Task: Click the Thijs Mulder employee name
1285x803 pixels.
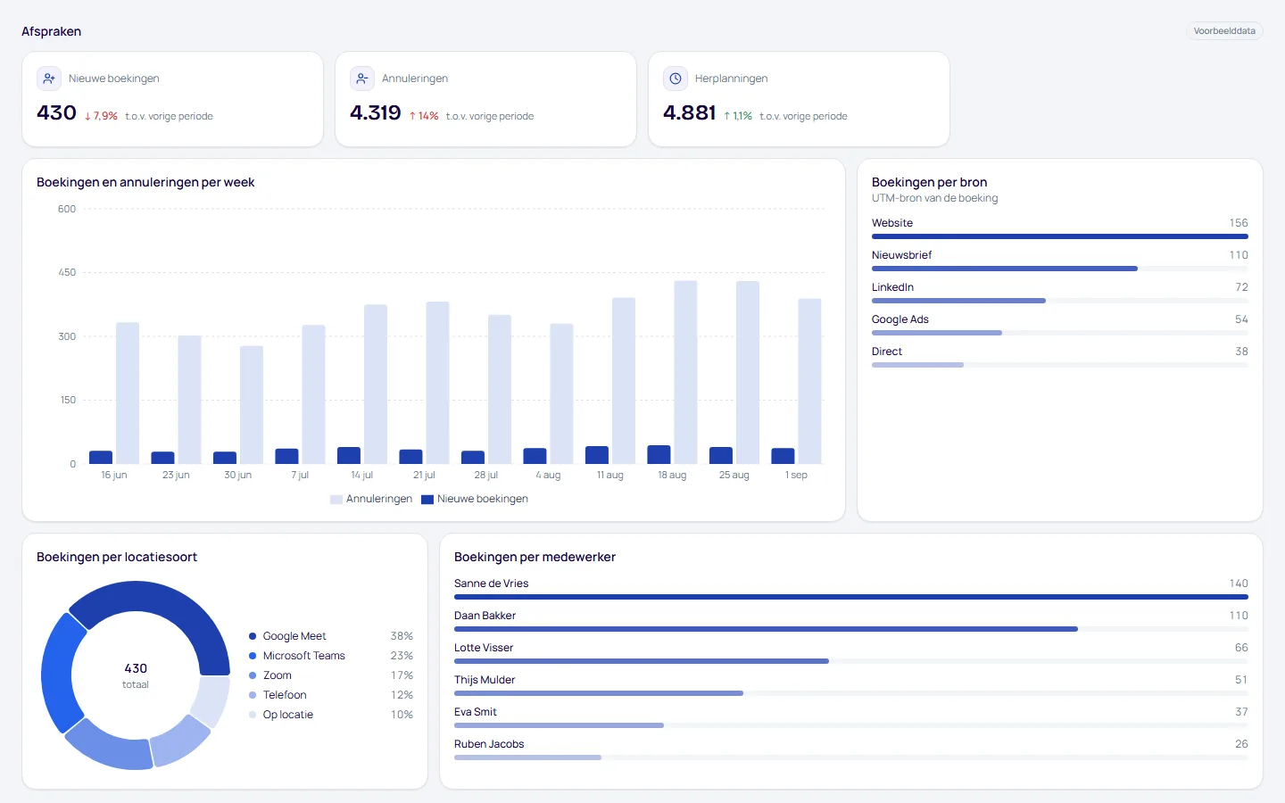Action: (x=485, y=680)
